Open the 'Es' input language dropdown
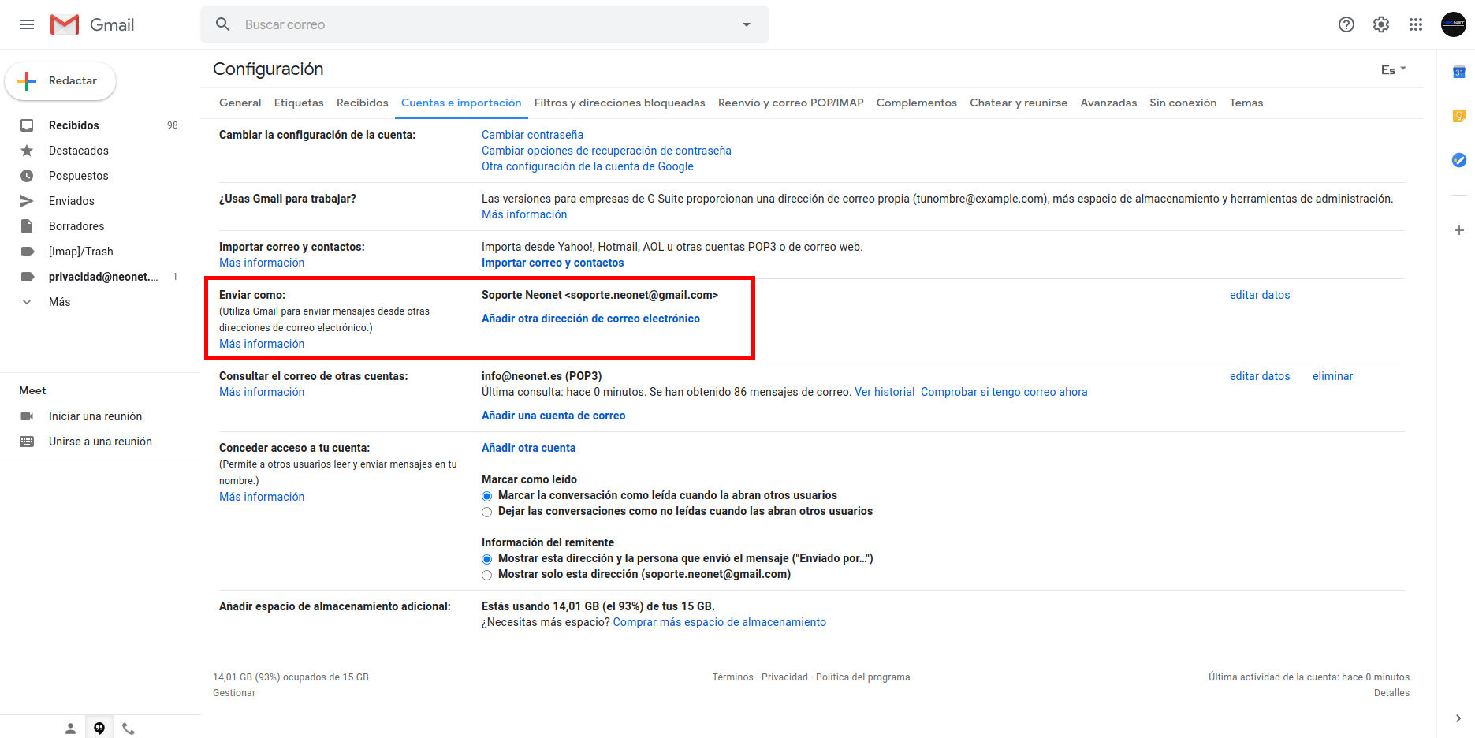 (x=1393, y=70)
